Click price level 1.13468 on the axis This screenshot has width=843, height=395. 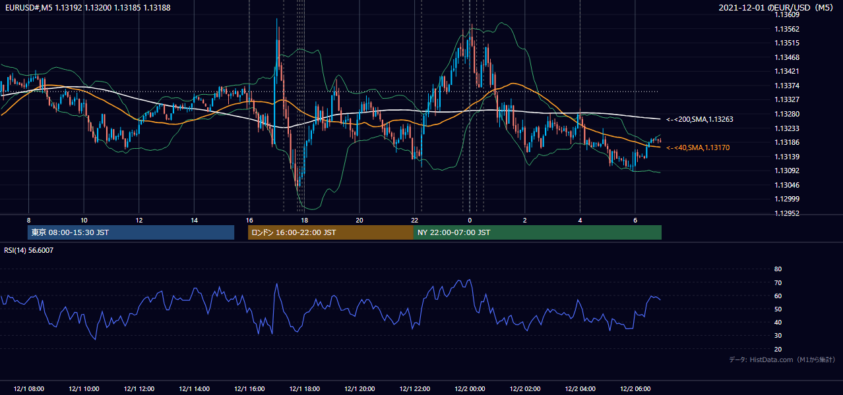tap(786, 57)
